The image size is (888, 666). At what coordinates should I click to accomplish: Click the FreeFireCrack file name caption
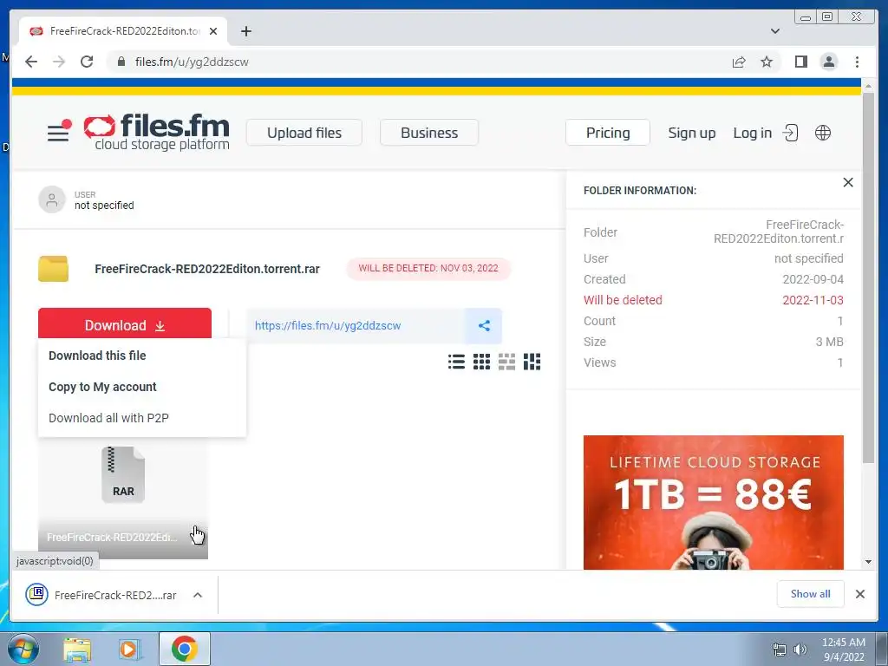point(112,537)
